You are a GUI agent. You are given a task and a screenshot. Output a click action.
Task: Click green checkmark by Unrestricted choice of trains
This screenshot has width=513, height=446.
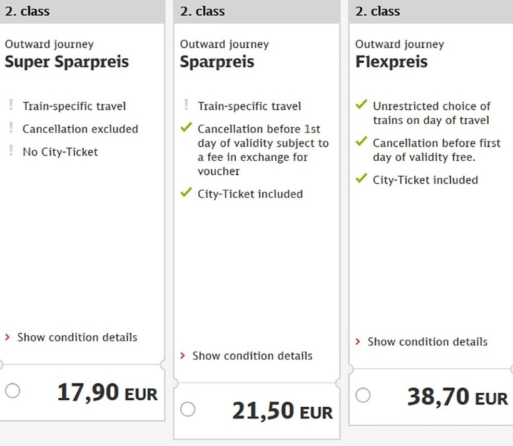pyautogui.click(x=360, y=106)
